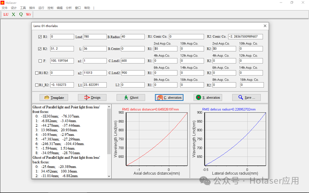Click the R1: Conic Co. field
The height and width of the screenshot is (193, 309).
[186, 37]
